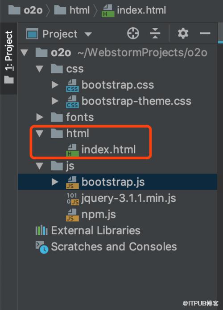Select the css folder
The image size is (223, 310).
click(75, 69)
